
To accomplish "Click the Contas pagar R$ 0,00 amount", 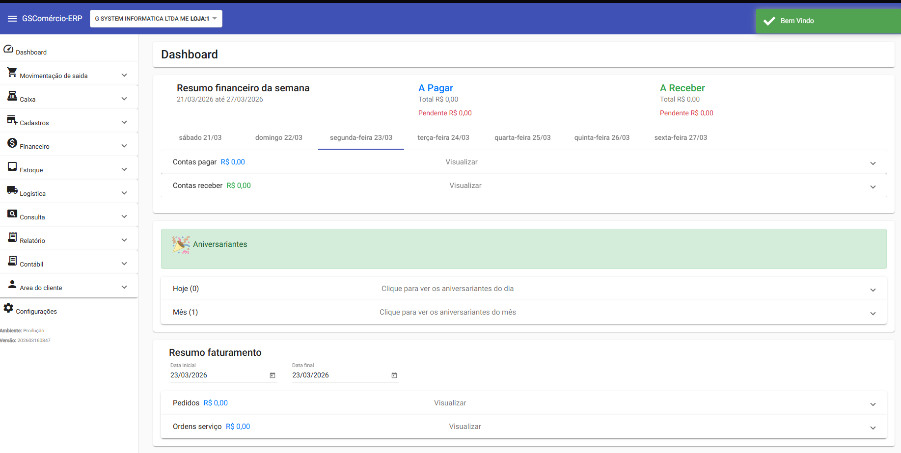I will 233,162.
